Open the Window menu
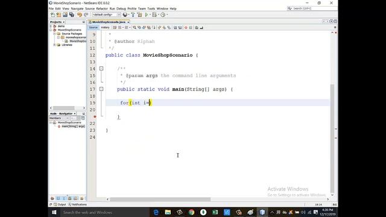Screen dimensions: 386x217 [162, 8]
